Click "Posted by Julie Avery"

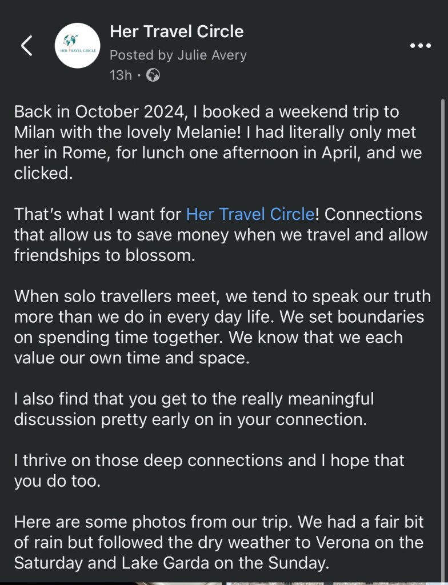tap(178, 55)
